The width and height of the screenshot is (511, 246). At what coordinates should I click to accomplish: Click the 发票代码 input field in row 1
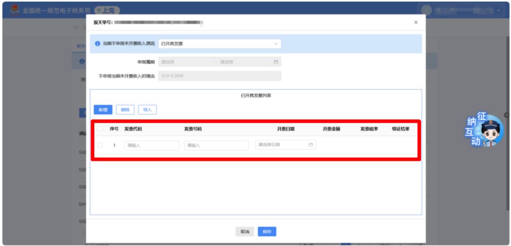151,145
